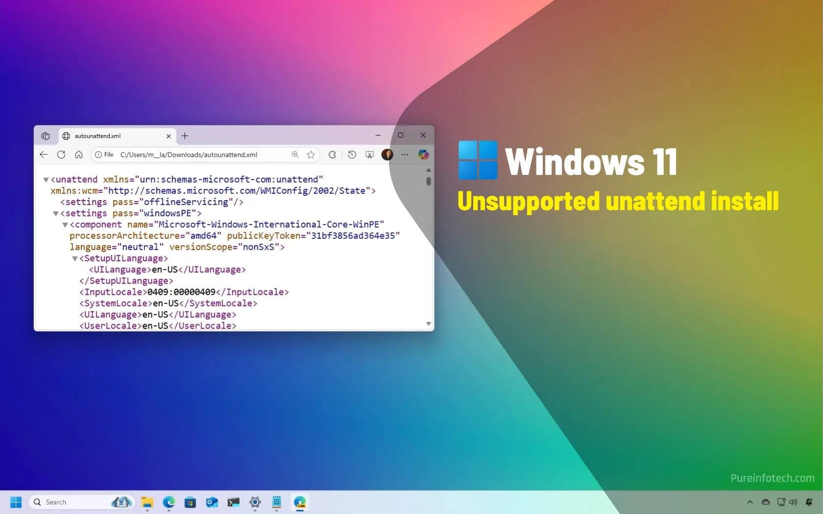
Task: Open the Browser essentials icon
Action: (x=332, y=155)
